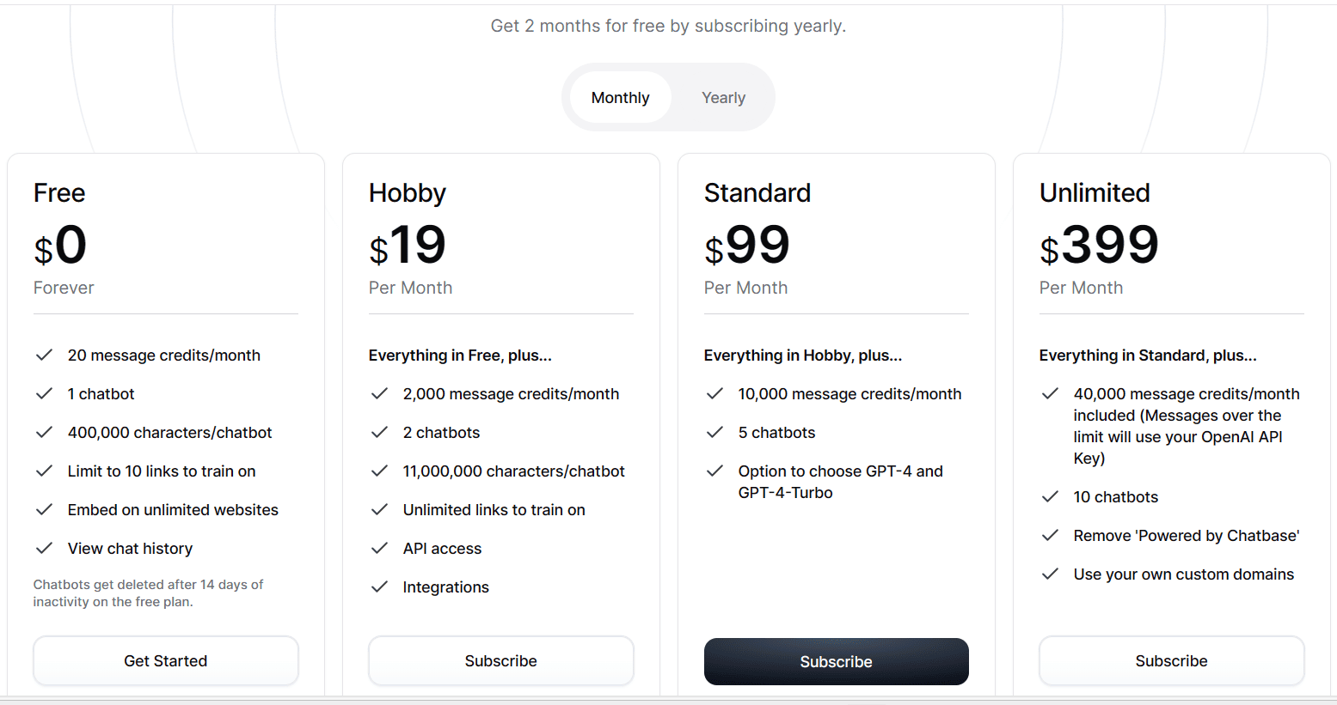The image size is (1337, 705).
Task: Click 'Everything in Hobby, plus...' heading
Action: pos(803,356)
